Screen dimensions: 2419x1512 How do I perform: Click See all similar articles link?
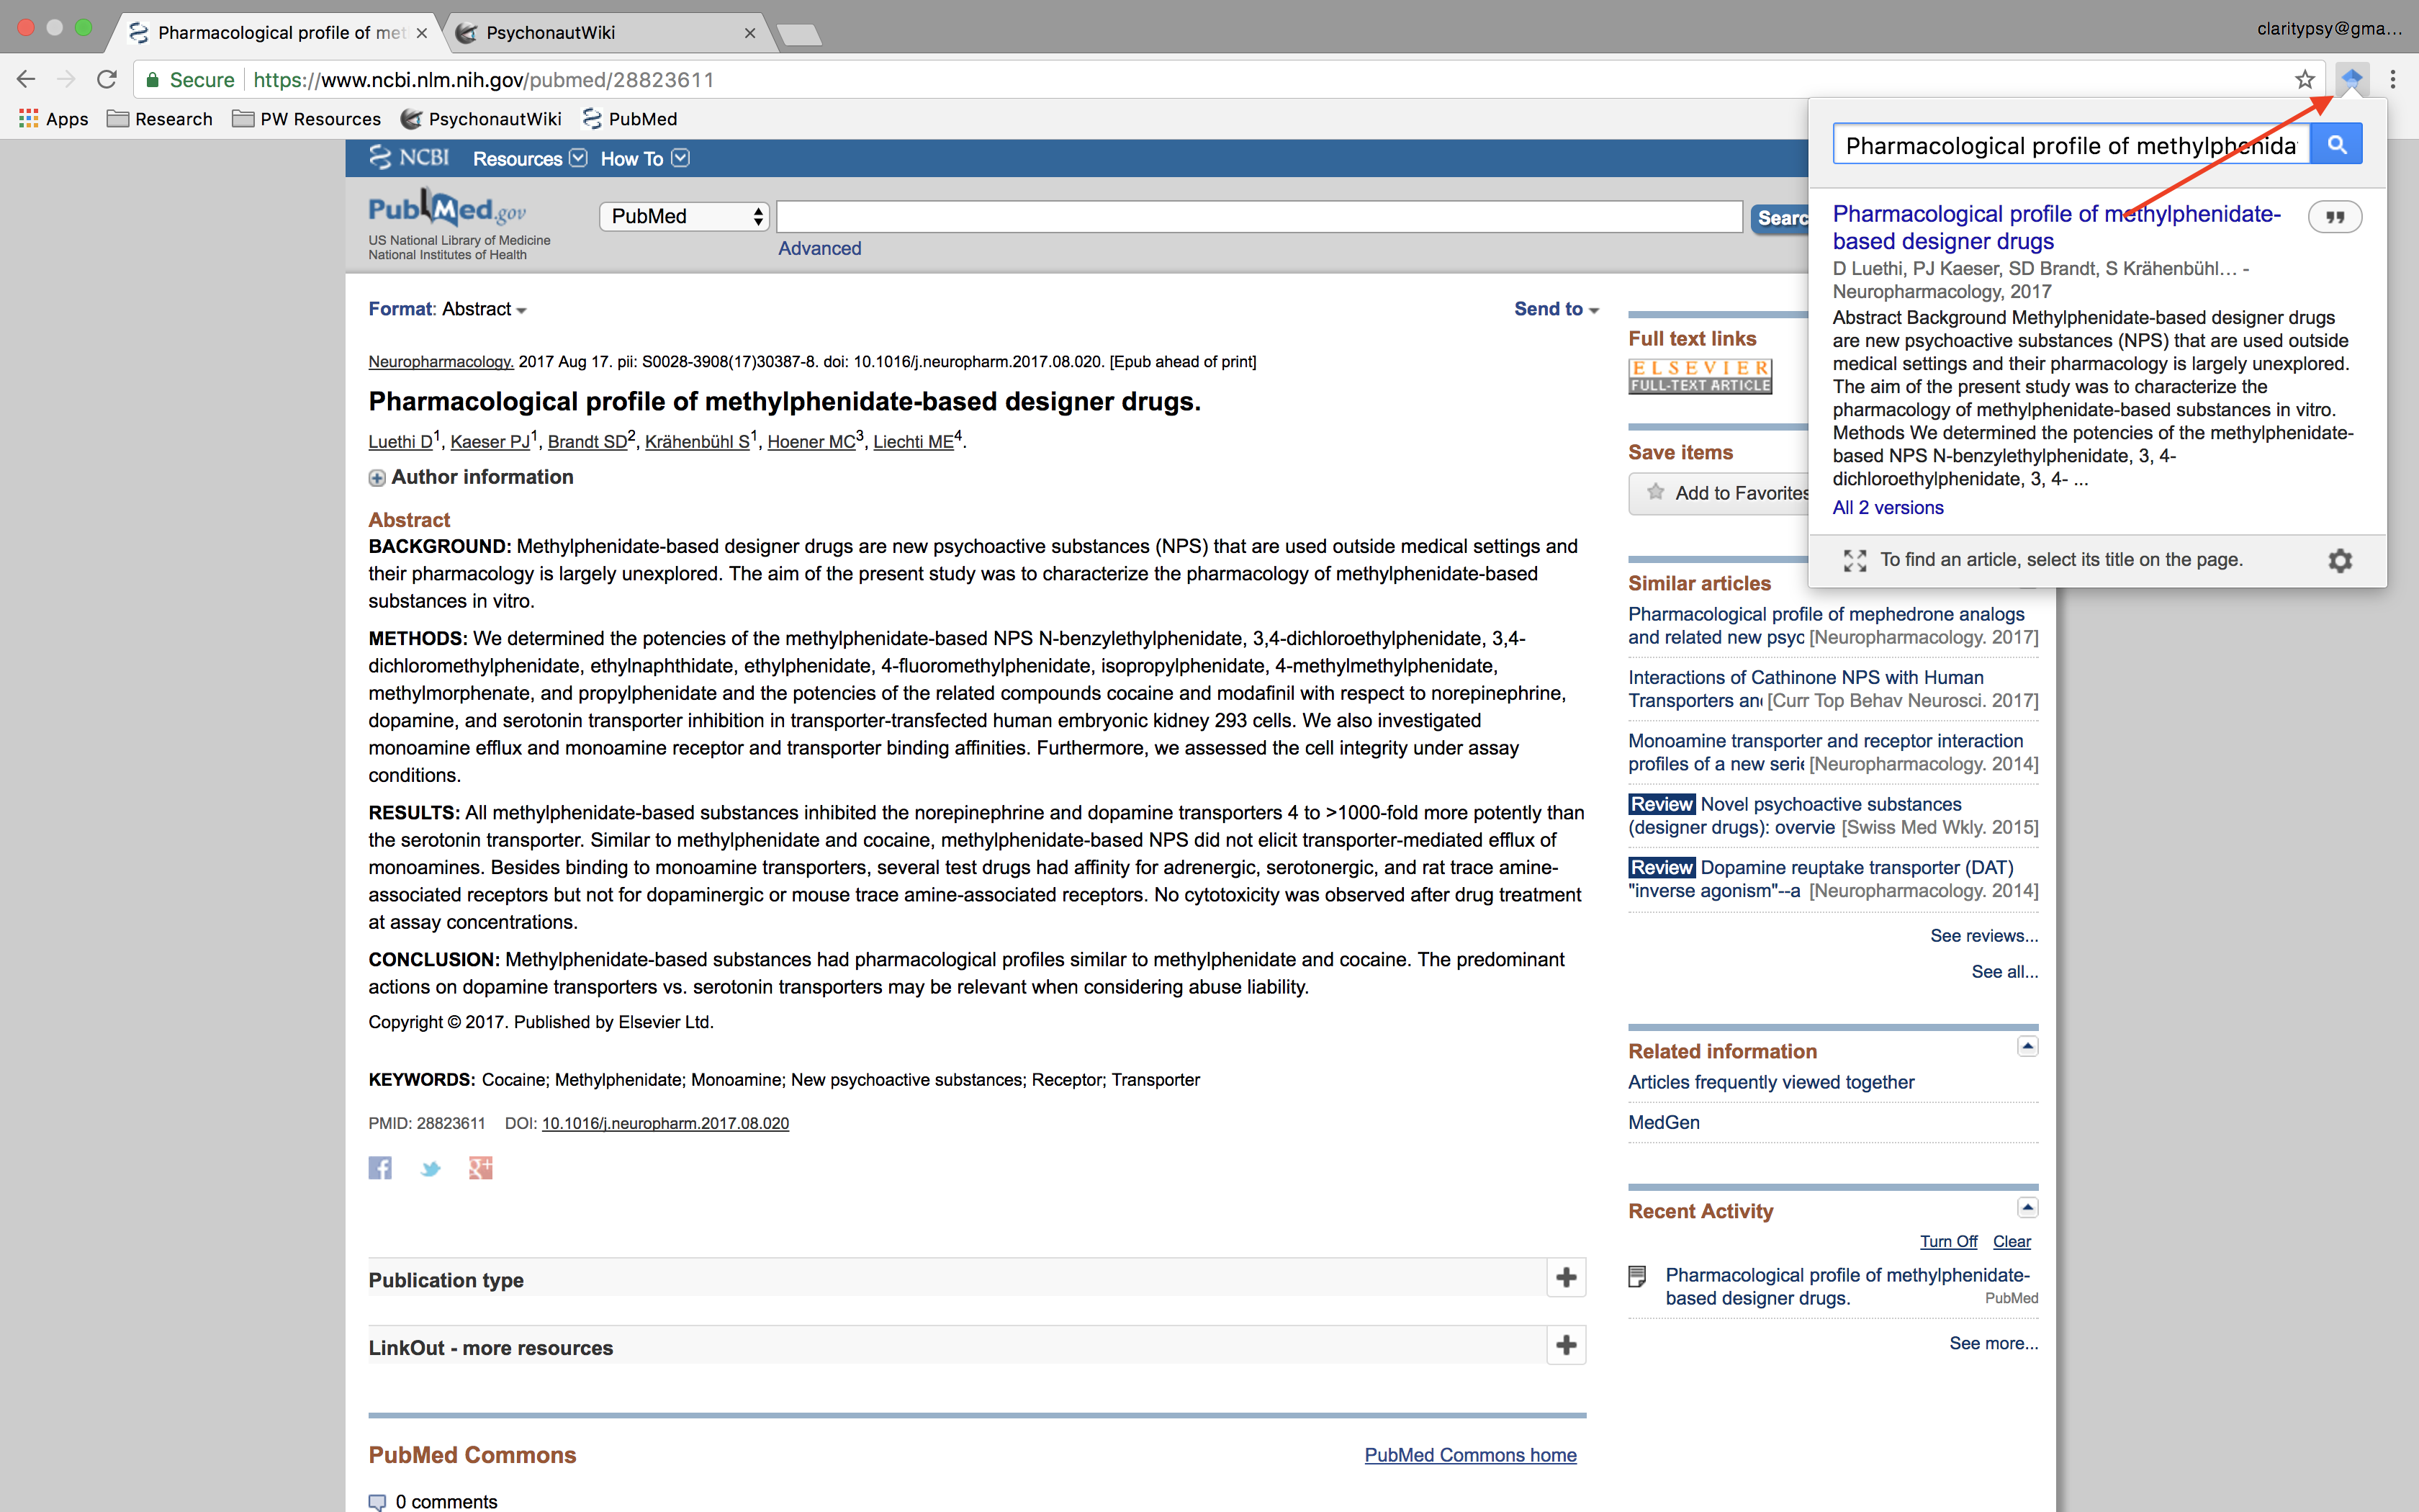tap(2004, 972)
